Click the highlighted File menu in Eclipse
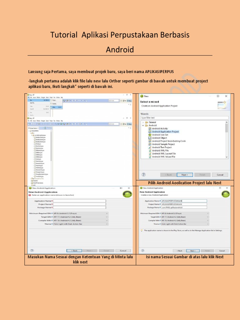This screenshot has width=240, height=320. pyautogui.click(x=28, y=97)
